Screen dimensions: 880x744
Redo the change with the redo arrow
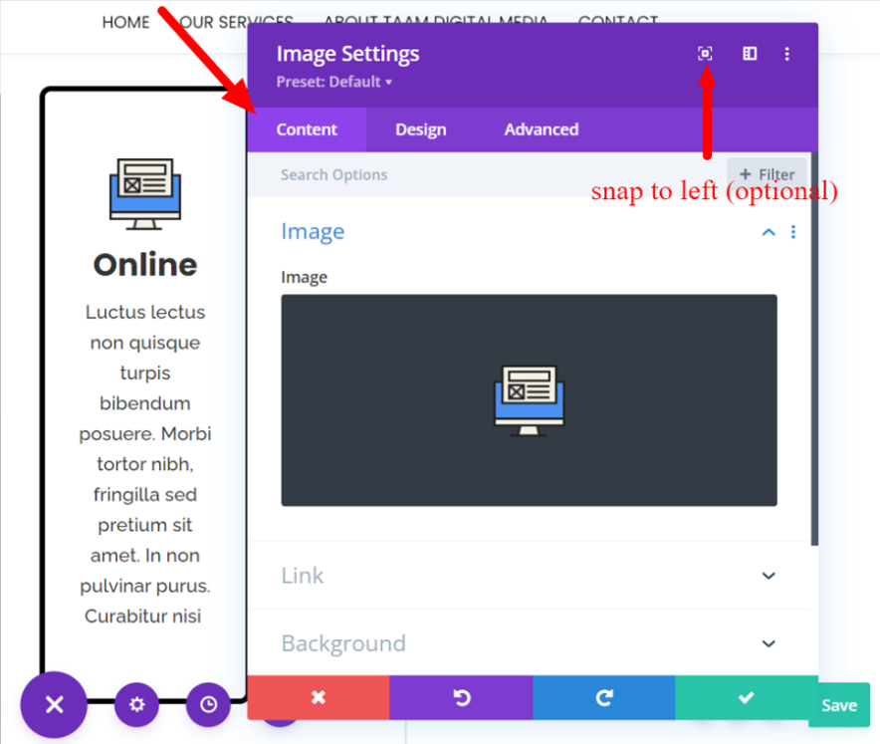click(603, 698)
